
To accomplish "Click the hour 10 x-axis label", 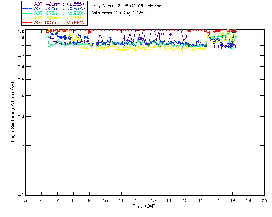I will pyautogui.click(x=105, y=200).
